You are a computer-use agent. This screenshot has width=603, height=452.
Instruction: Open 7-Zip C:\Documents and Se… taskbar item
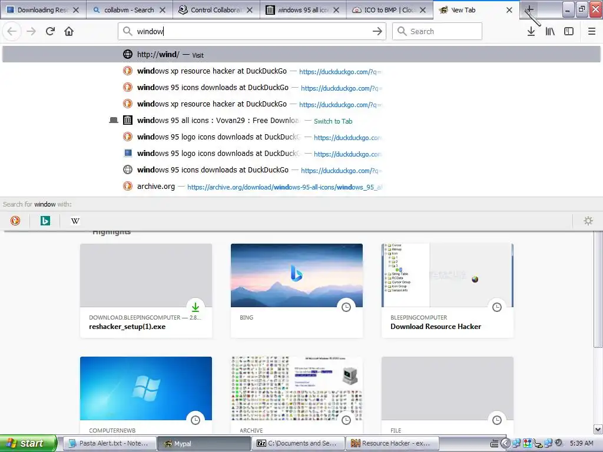[x=299, y=443]
